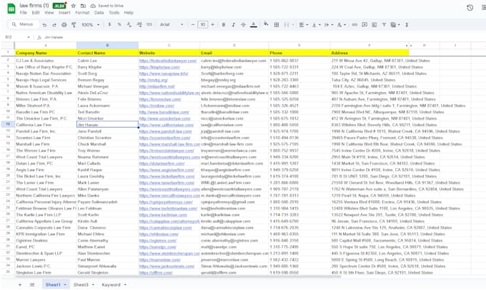The image size is (486, 290).
Task: Click the Create a filter icon
Action: [x=384, y=25]
